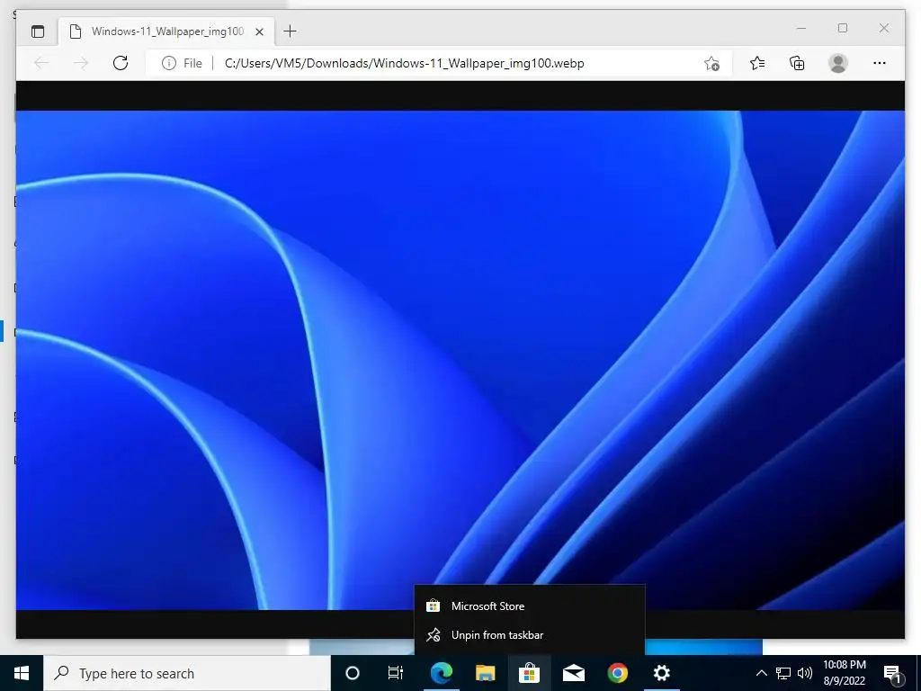Click the blue wallpaper image

tap(460, 360)
